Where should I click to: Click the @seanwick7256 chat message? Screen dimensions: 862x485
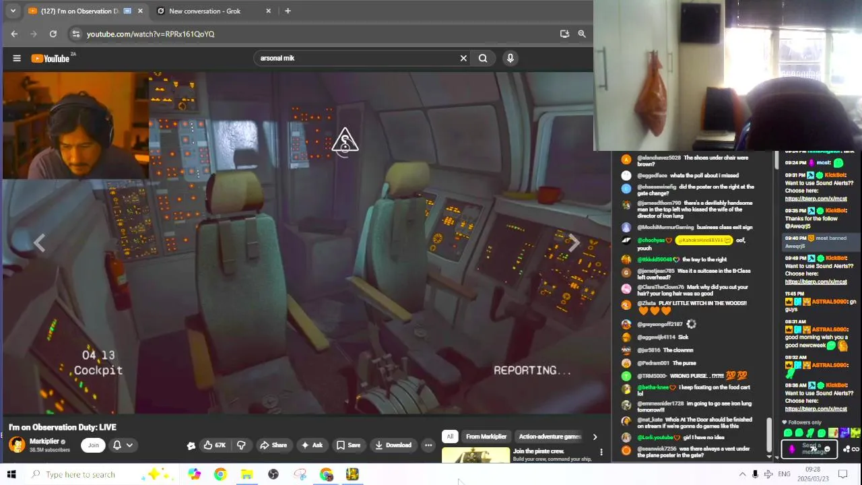pos(694,452)
